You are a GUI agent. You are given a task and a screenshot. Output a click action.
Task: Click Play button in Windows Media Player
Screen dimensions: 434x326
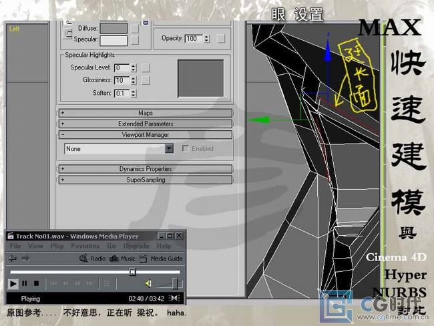click(13, 284)
